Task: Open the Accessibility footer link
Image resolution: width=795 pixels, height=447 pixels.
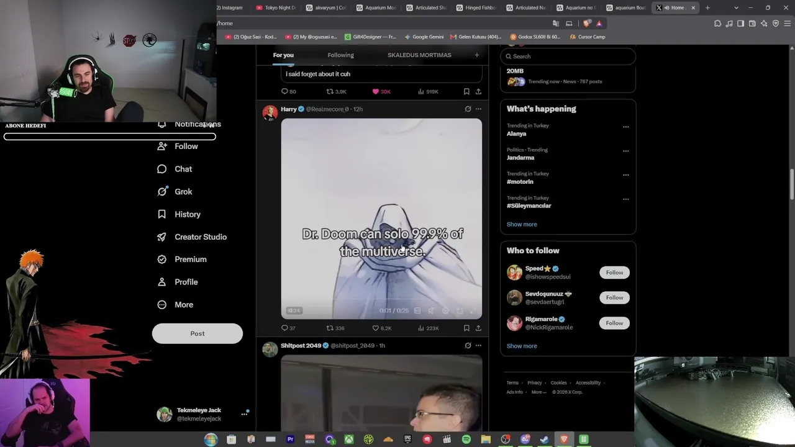Action: pos(588,383)
